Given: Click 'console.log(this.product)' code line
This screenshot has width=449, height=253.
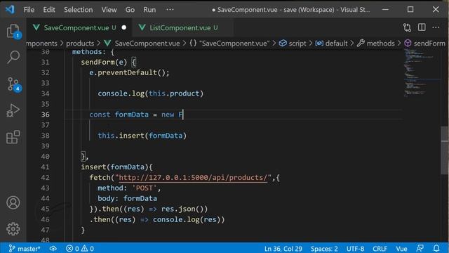Looking at the screenshot, I should [150, 93].
